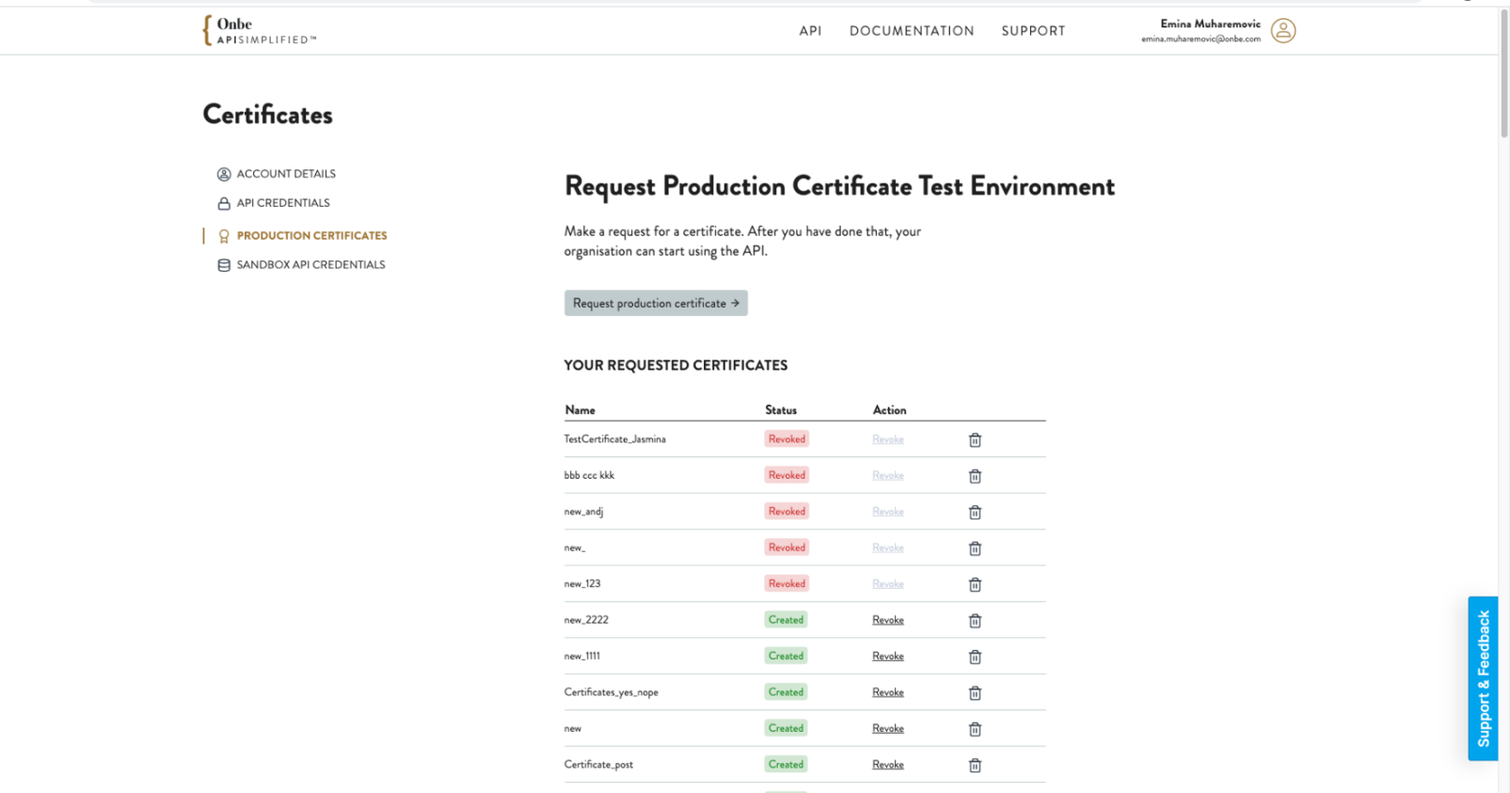Delete Certificate_post using trash icon

pyautogui.click(x=975, y=766)
